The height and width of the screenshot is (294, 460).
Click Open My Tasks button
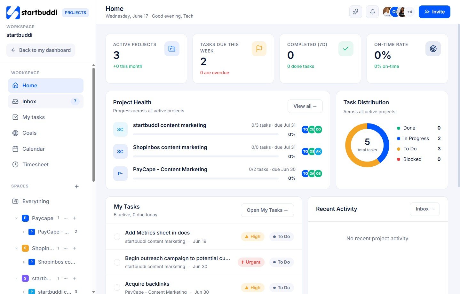pos(267,210)
